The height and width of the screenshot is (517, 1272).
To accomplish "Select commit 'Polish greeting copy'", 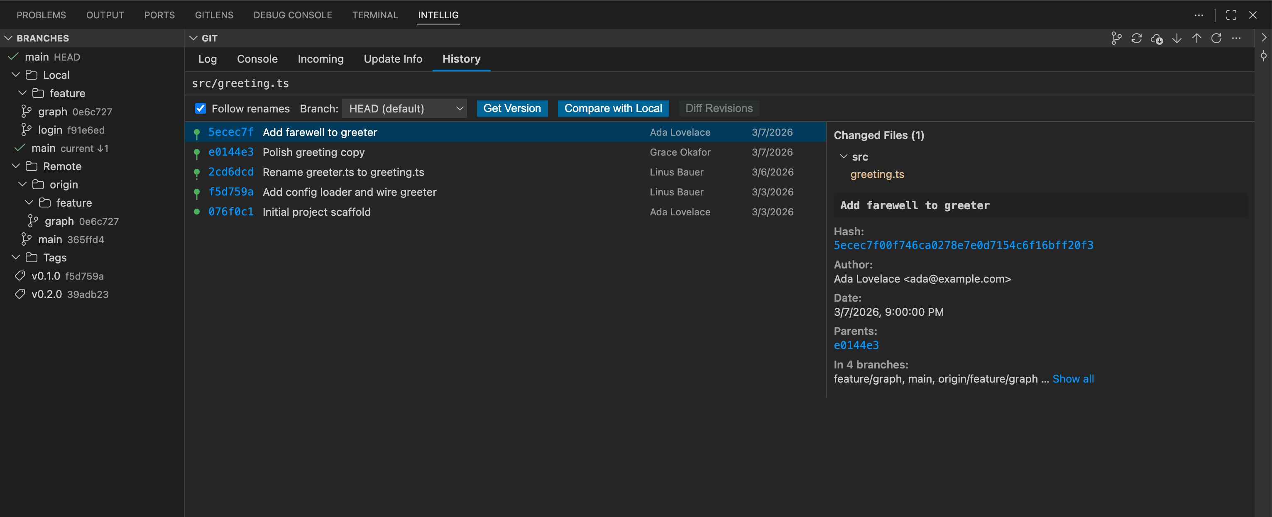I will (x=506, y=152).
